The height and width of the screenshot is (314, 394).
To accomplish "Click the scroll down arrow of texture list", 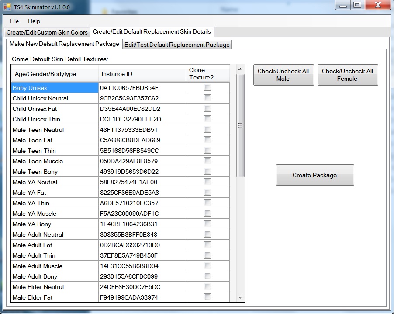I will click(x=241, y=297).
